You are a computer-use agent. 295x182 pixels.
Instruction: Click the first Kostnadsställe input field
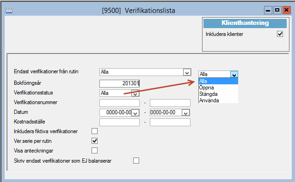tap(119, 122)
